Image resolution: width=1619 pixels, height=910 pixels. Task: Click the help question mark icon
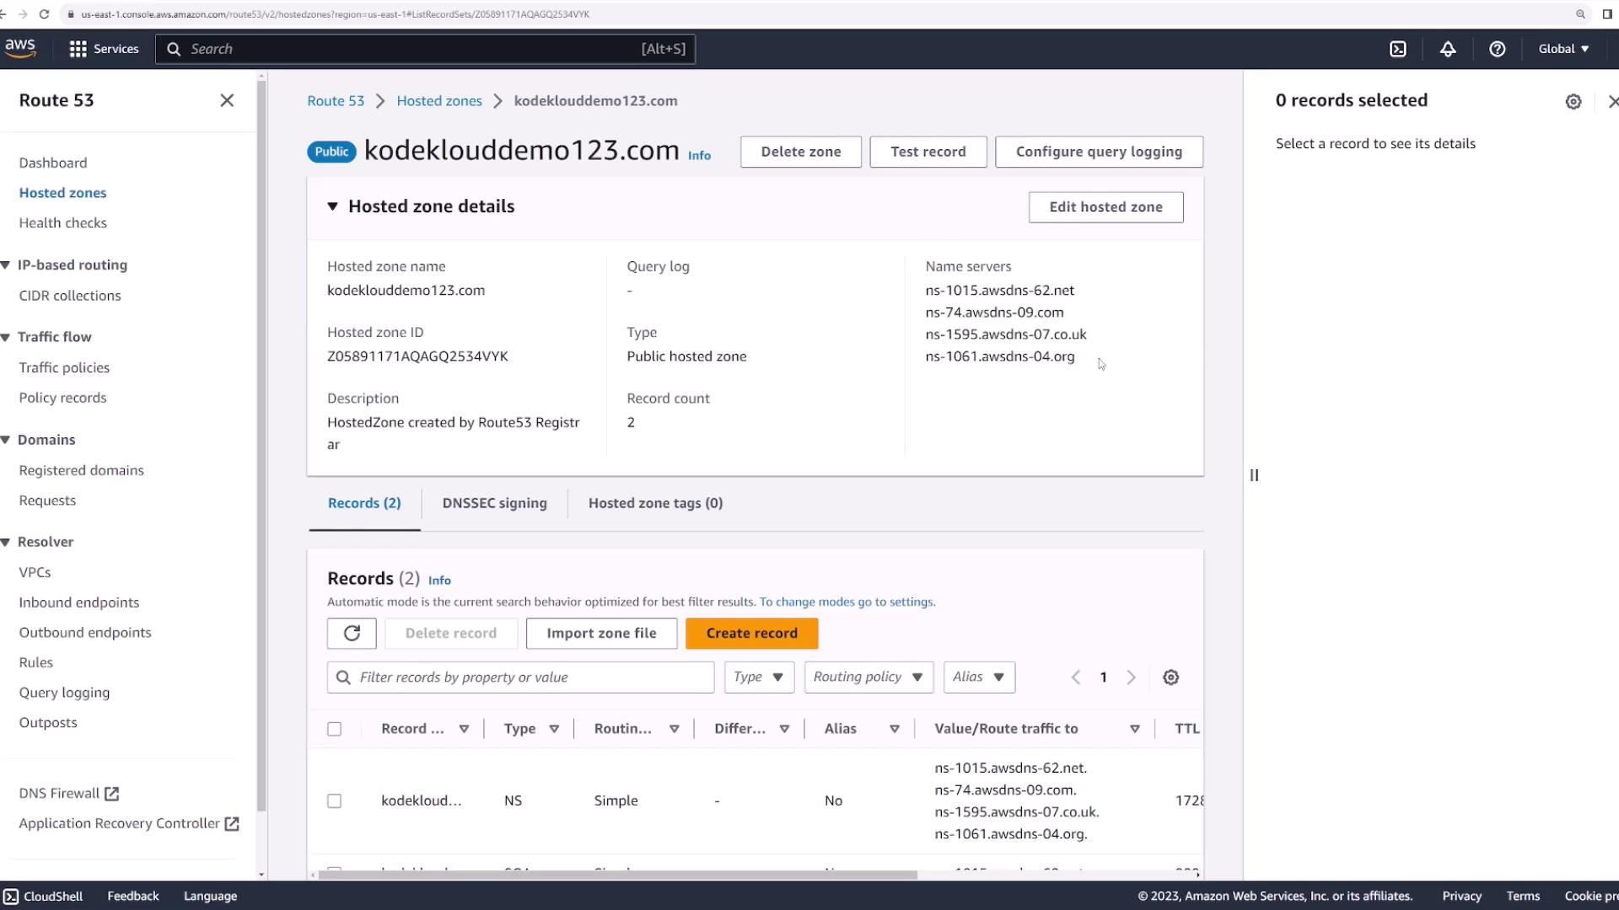[1497, 49]
